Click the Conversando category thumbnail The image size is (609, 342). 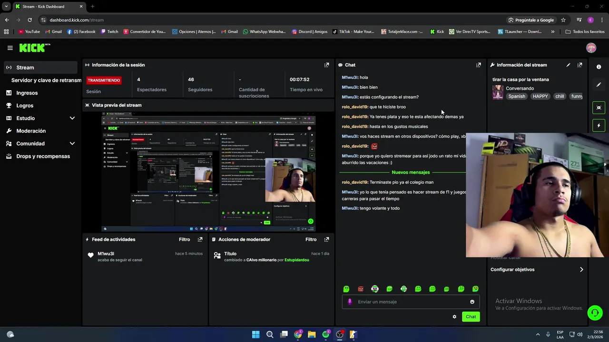click(x=498, y=92)
